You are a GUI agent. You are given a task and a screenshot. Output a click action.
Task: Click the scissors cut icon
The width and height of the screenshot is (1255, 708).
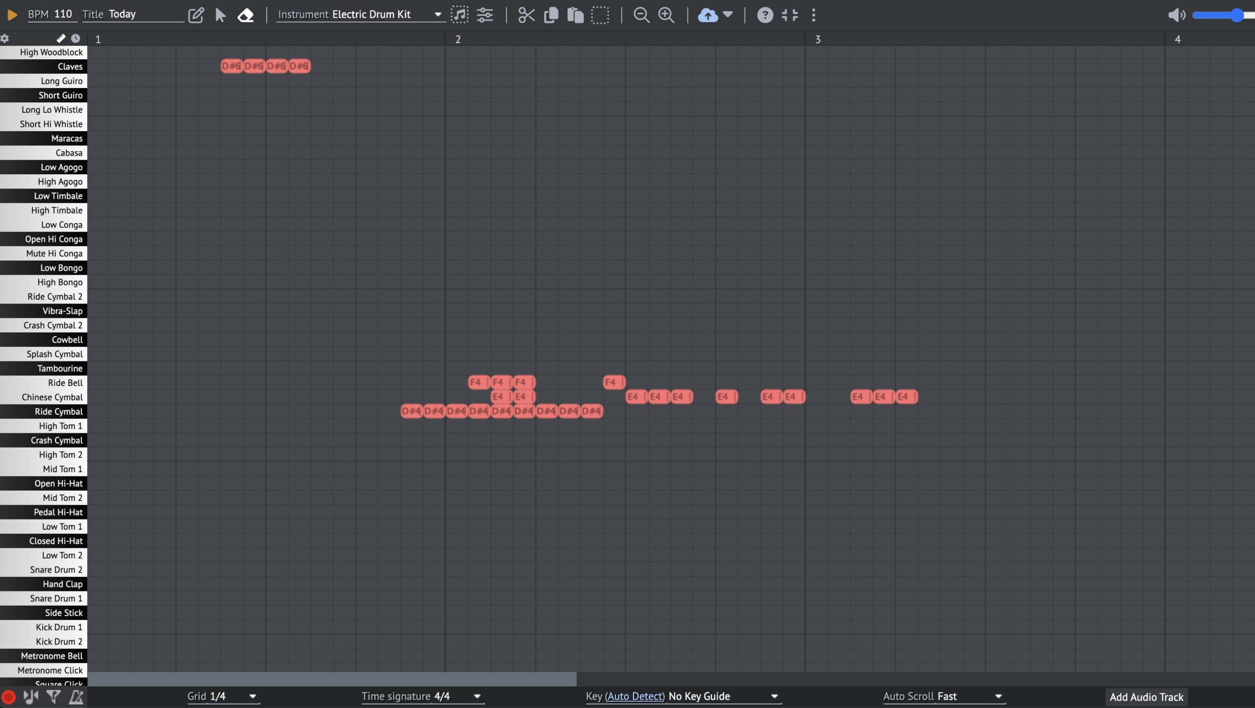click(x=527, y=15)
